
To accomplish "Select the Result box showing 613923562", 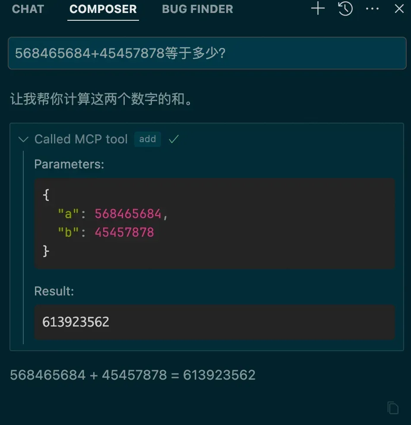I will (x=214, y=322).
